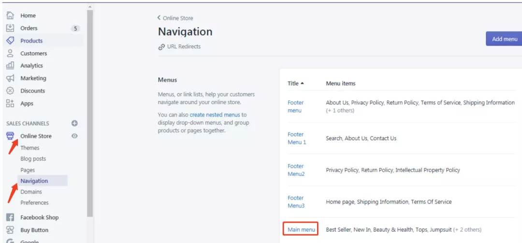Open Customers using the person icon

pos(10,53)
